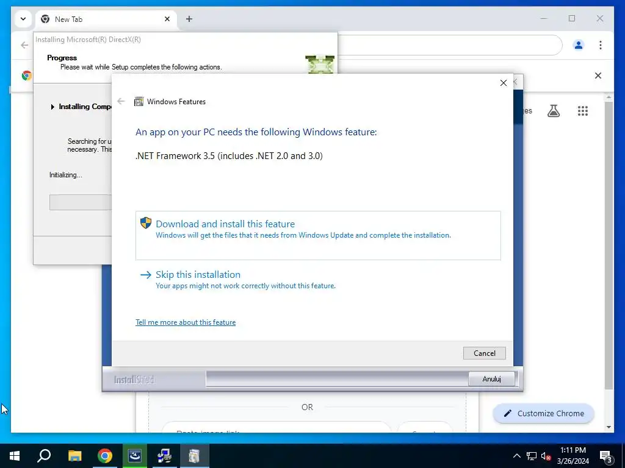Expand Installing Components triangle in DirectX setup
The image size is (625, 468).
click(x=52, y=107)
